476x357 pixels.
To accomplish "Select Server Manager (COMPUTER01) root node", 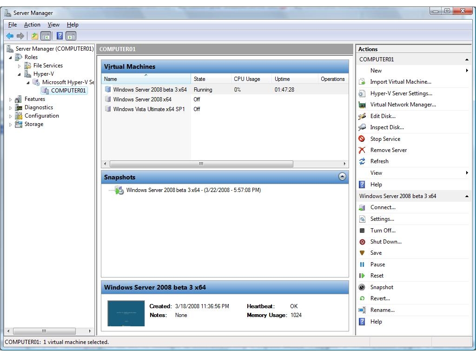I will pos(55,49).
